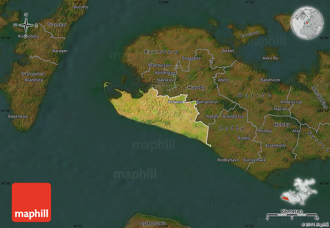330x228 pixels.
Task: Click the Ostholstein label at the bottom
Action: point(153,223)
